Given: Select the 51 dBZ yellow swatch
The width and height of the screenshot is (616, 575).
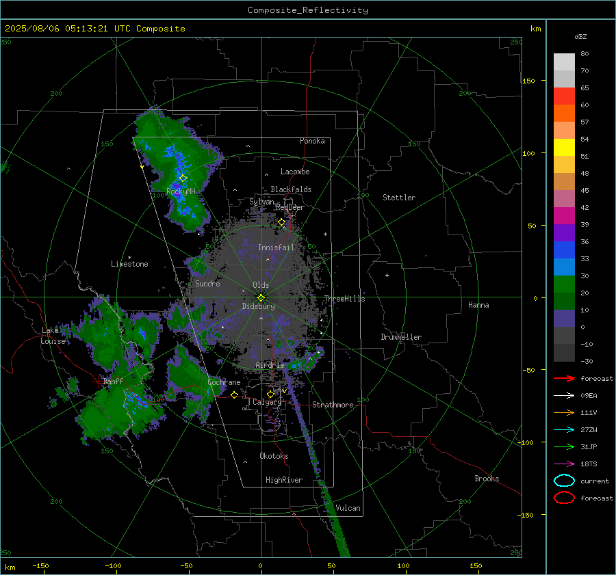Looking at the screenshot, I should coord(564,148).
